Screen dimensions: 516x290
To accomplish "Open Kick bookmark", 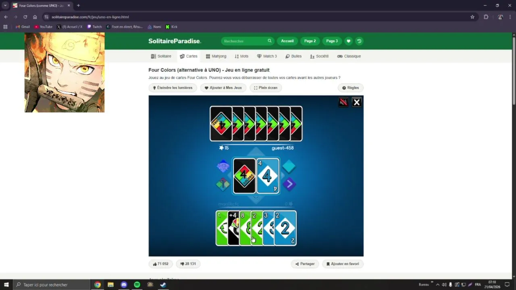I will [171, 27].
